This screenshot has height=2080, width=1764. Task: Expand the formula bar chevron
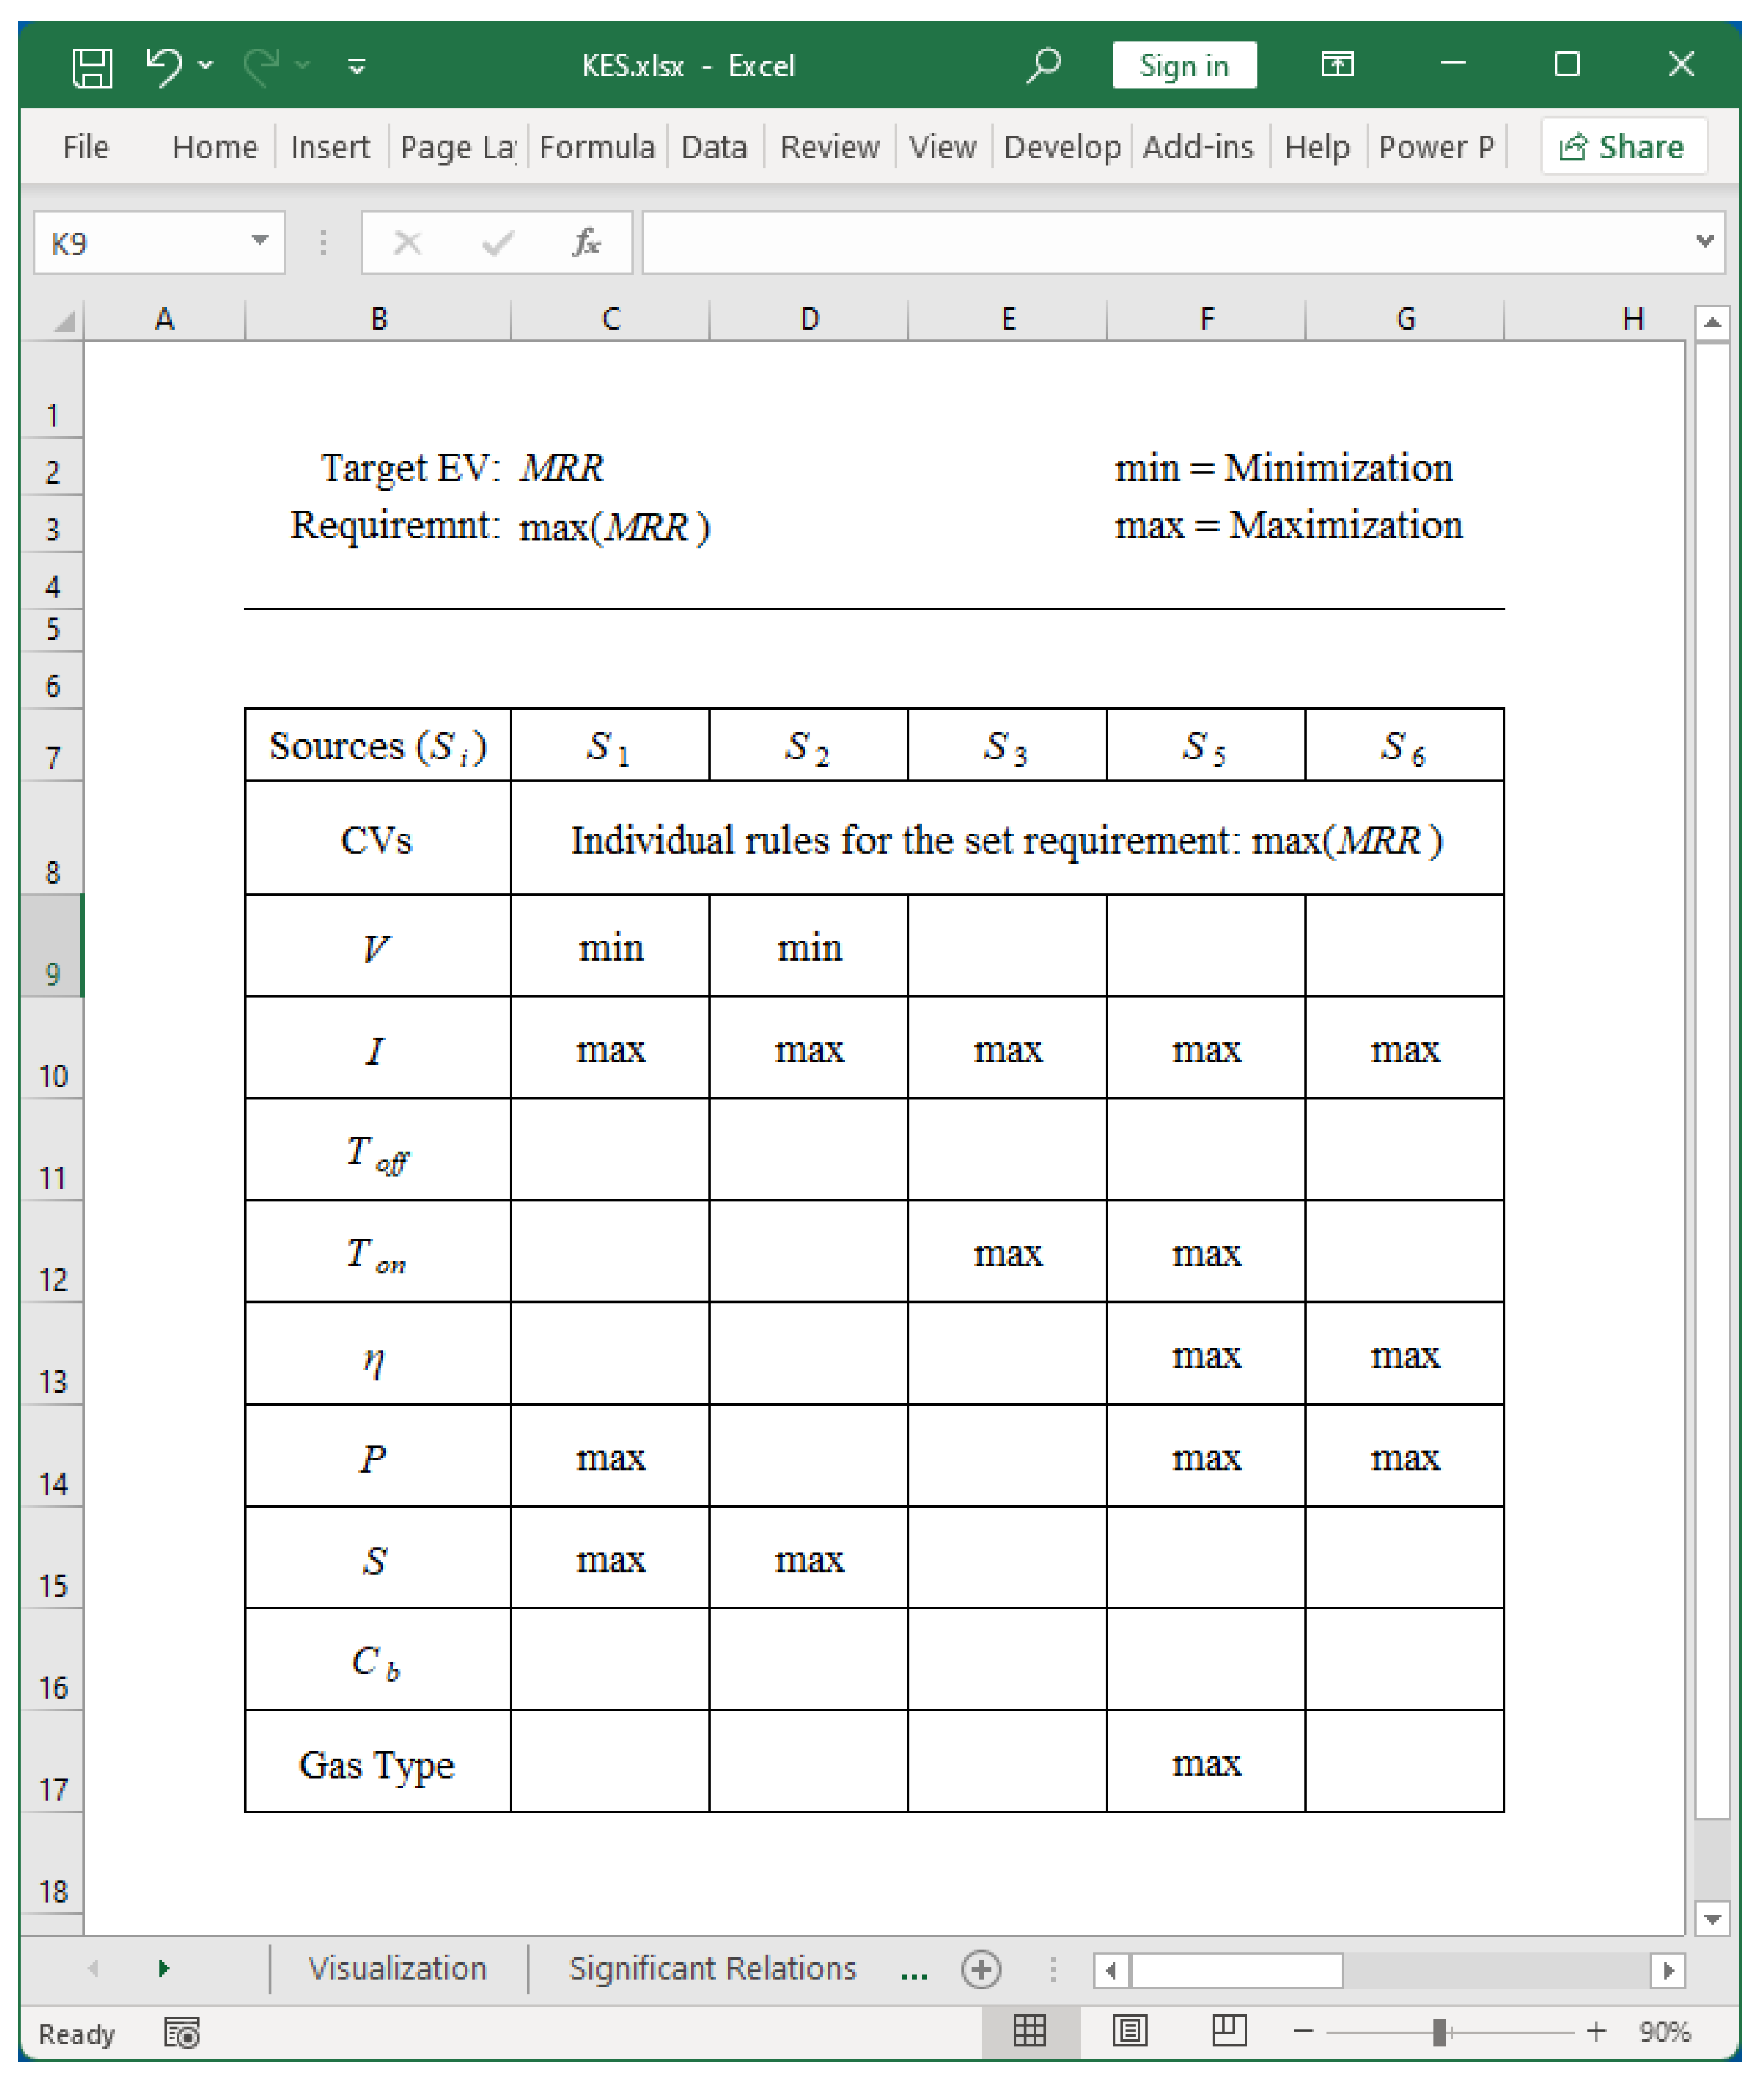(1704, 241)
